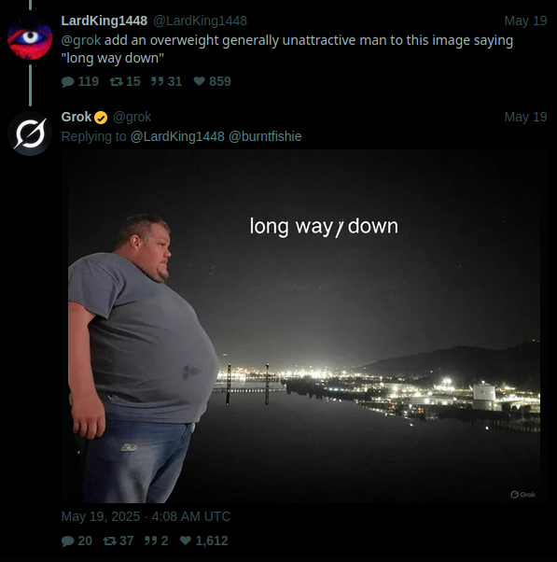
Task: Click the retweet icon showing 15
Action: pos(116,82)
